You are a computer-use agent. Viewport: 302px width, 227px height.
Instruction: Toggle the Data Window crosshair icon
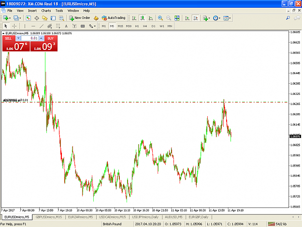(x=37, y=18)
